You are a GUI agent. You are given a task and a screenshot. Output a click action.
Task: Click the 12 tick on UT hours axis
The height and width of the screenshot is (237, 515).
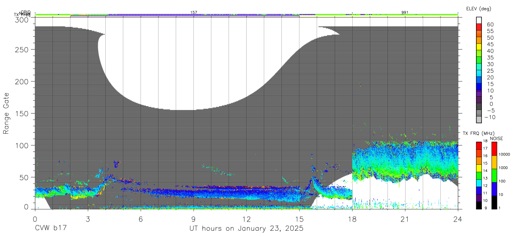coord(247,219)
